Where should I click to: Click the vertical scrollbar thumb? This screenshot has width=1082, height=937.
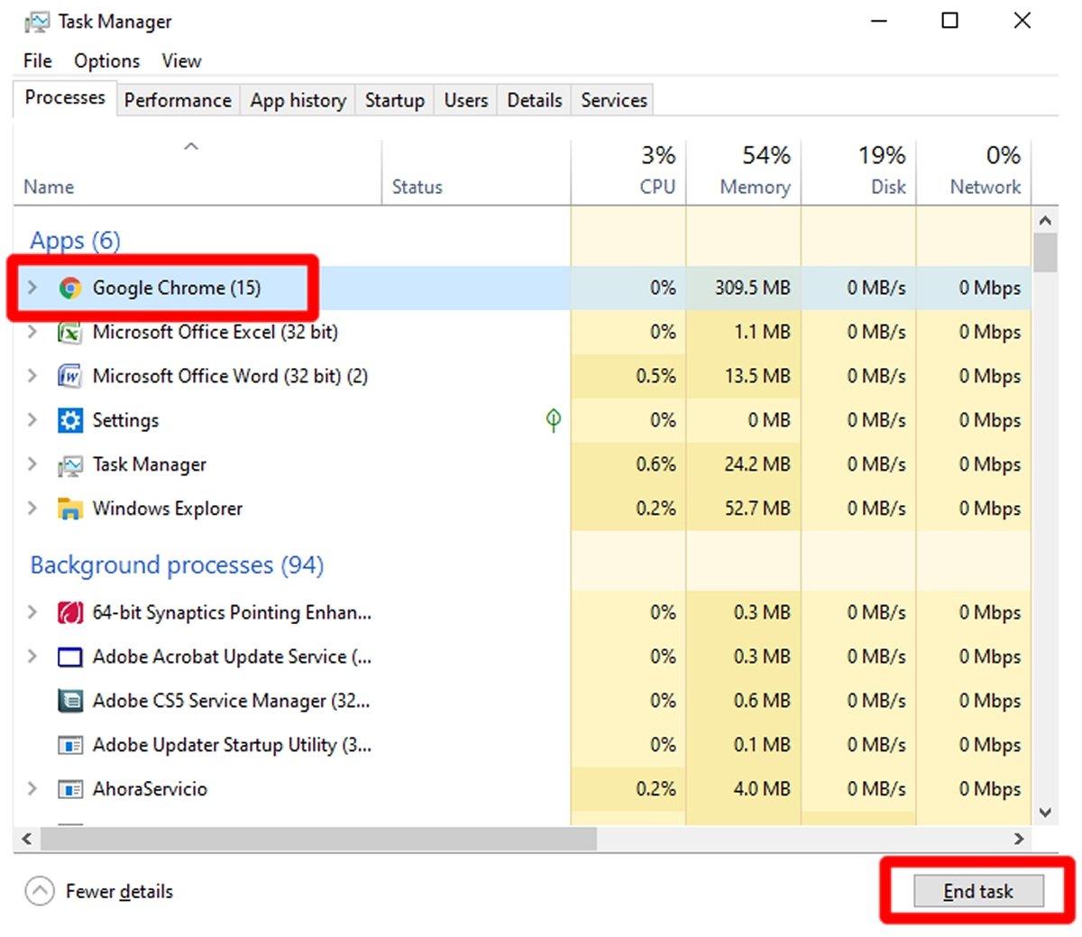tap(1045, 253)
